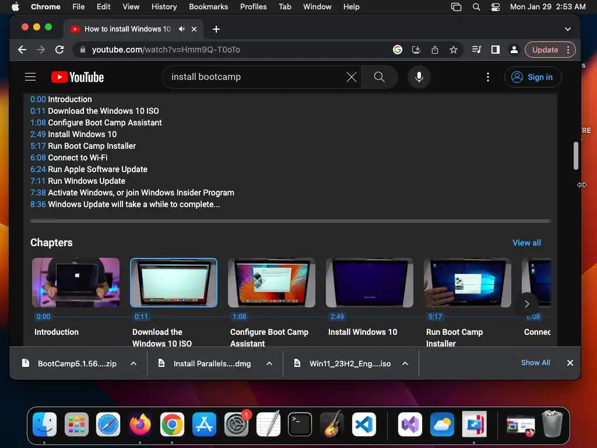Click the Sign in button

[x=533, y=77]
